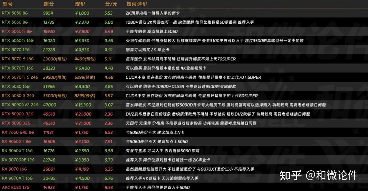Viewport: 368px width, 191px height.
Task: Click the comment "与5050差价不大 建议加点上N卡"
Action: 155,132
